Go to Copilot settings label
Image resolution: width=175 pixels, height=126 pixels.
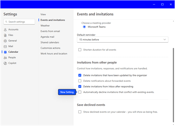click(12, 63)
